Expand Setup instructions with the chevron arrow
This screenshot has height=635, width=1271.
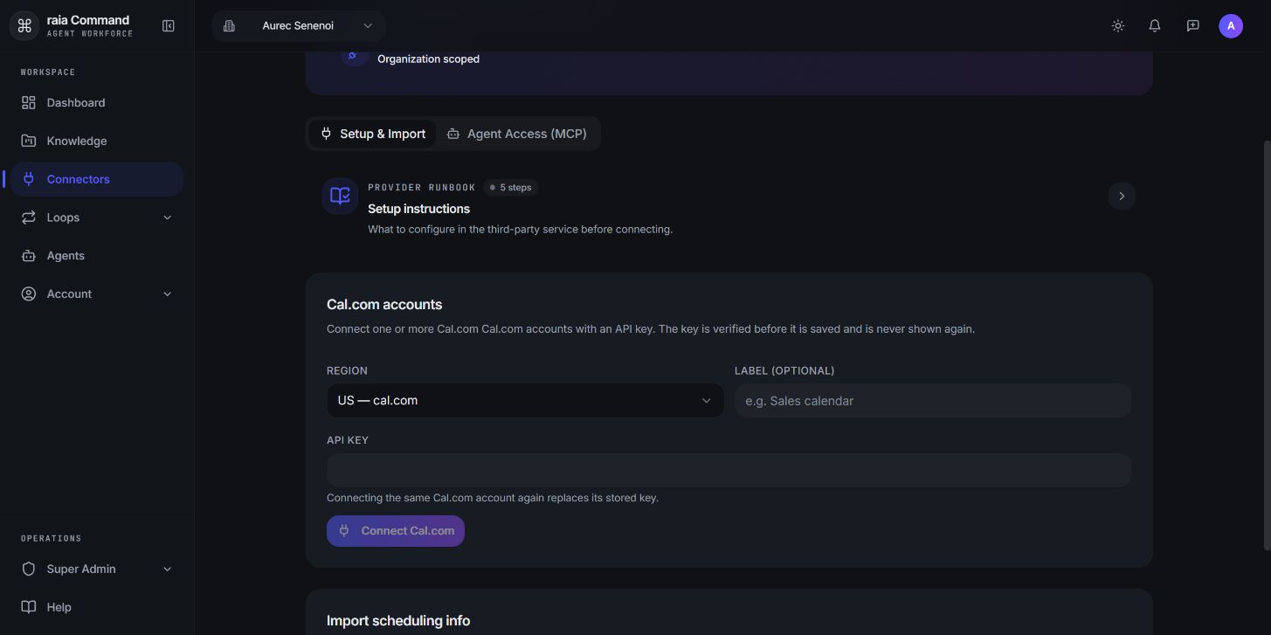(x=1122, y=196)
